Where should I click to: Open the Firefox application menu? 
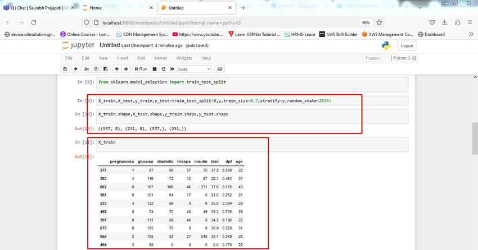(x=470, y=22)
